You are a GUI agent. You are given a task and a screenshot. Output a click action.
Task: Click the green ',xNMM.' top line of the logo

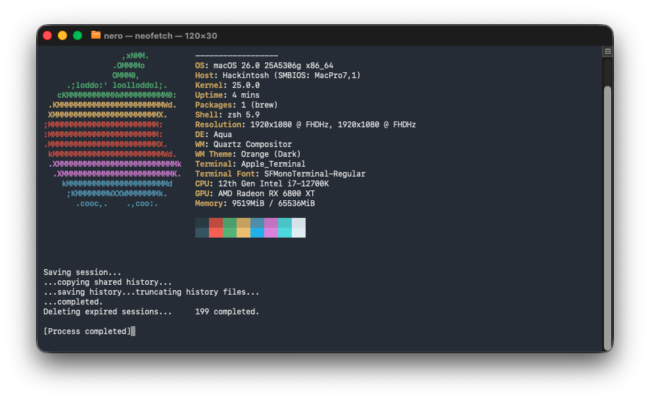[x=135, y=55]
